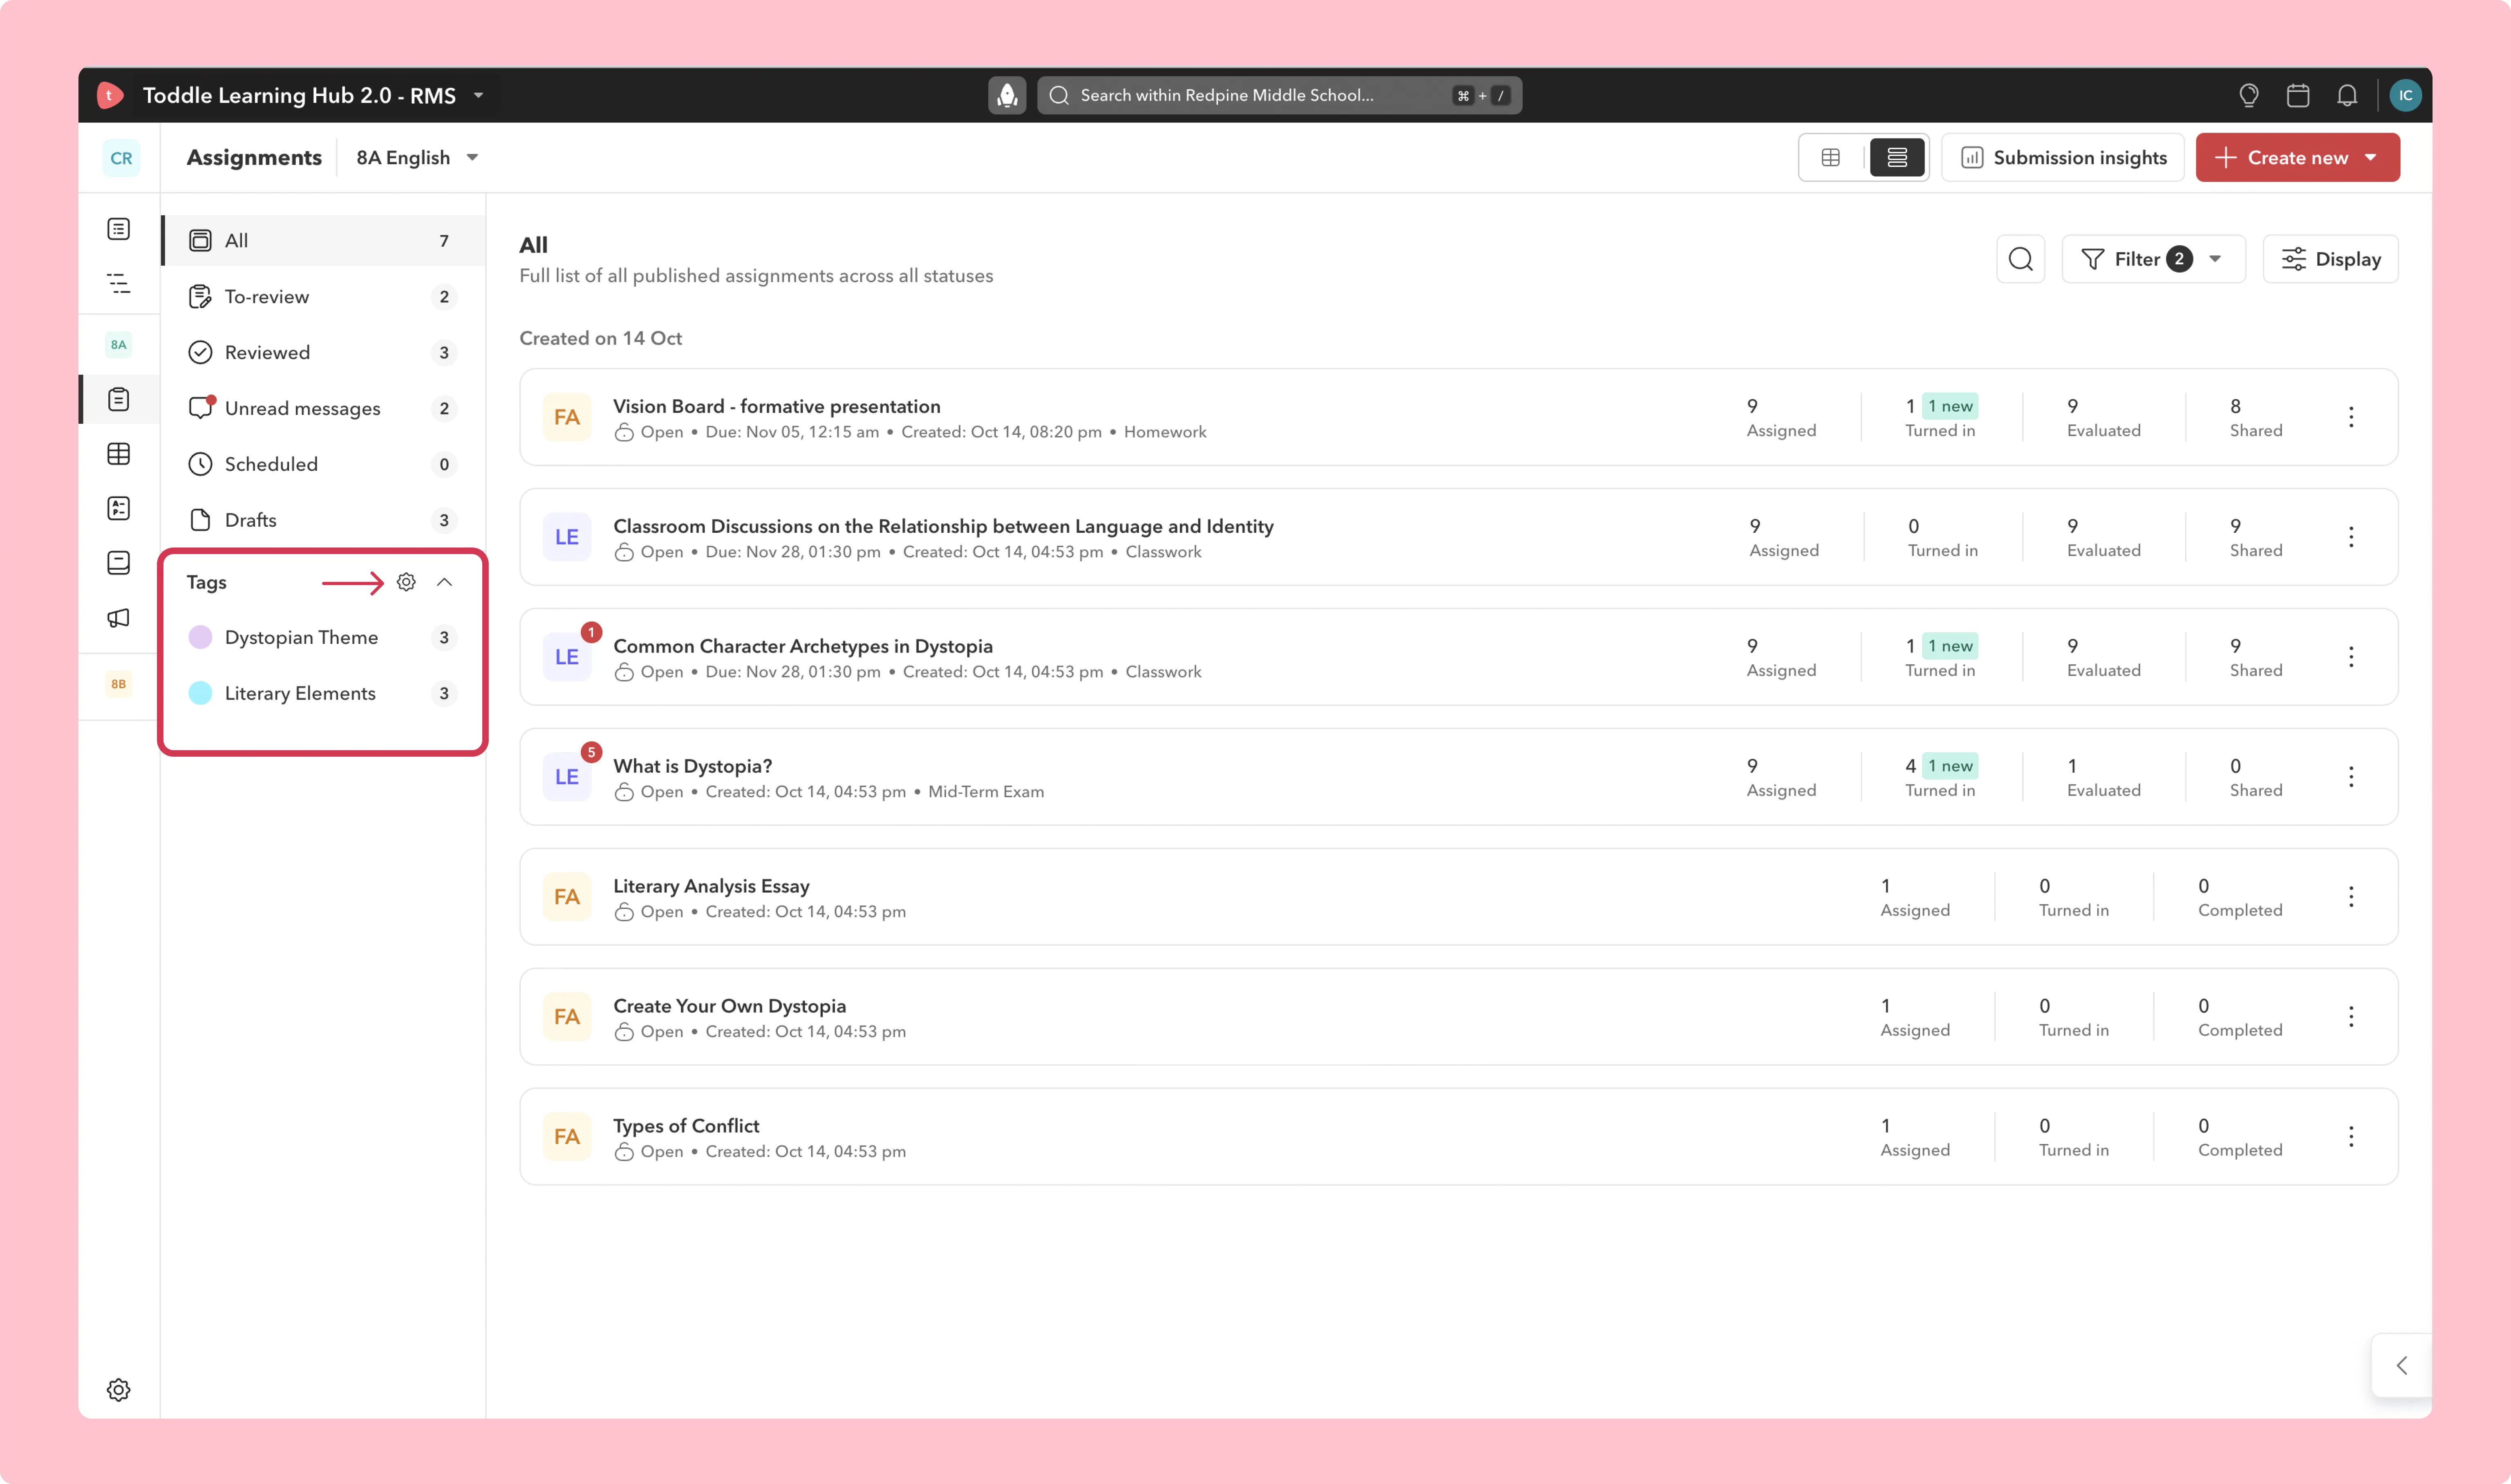Select the To-review category

point(323,297)
